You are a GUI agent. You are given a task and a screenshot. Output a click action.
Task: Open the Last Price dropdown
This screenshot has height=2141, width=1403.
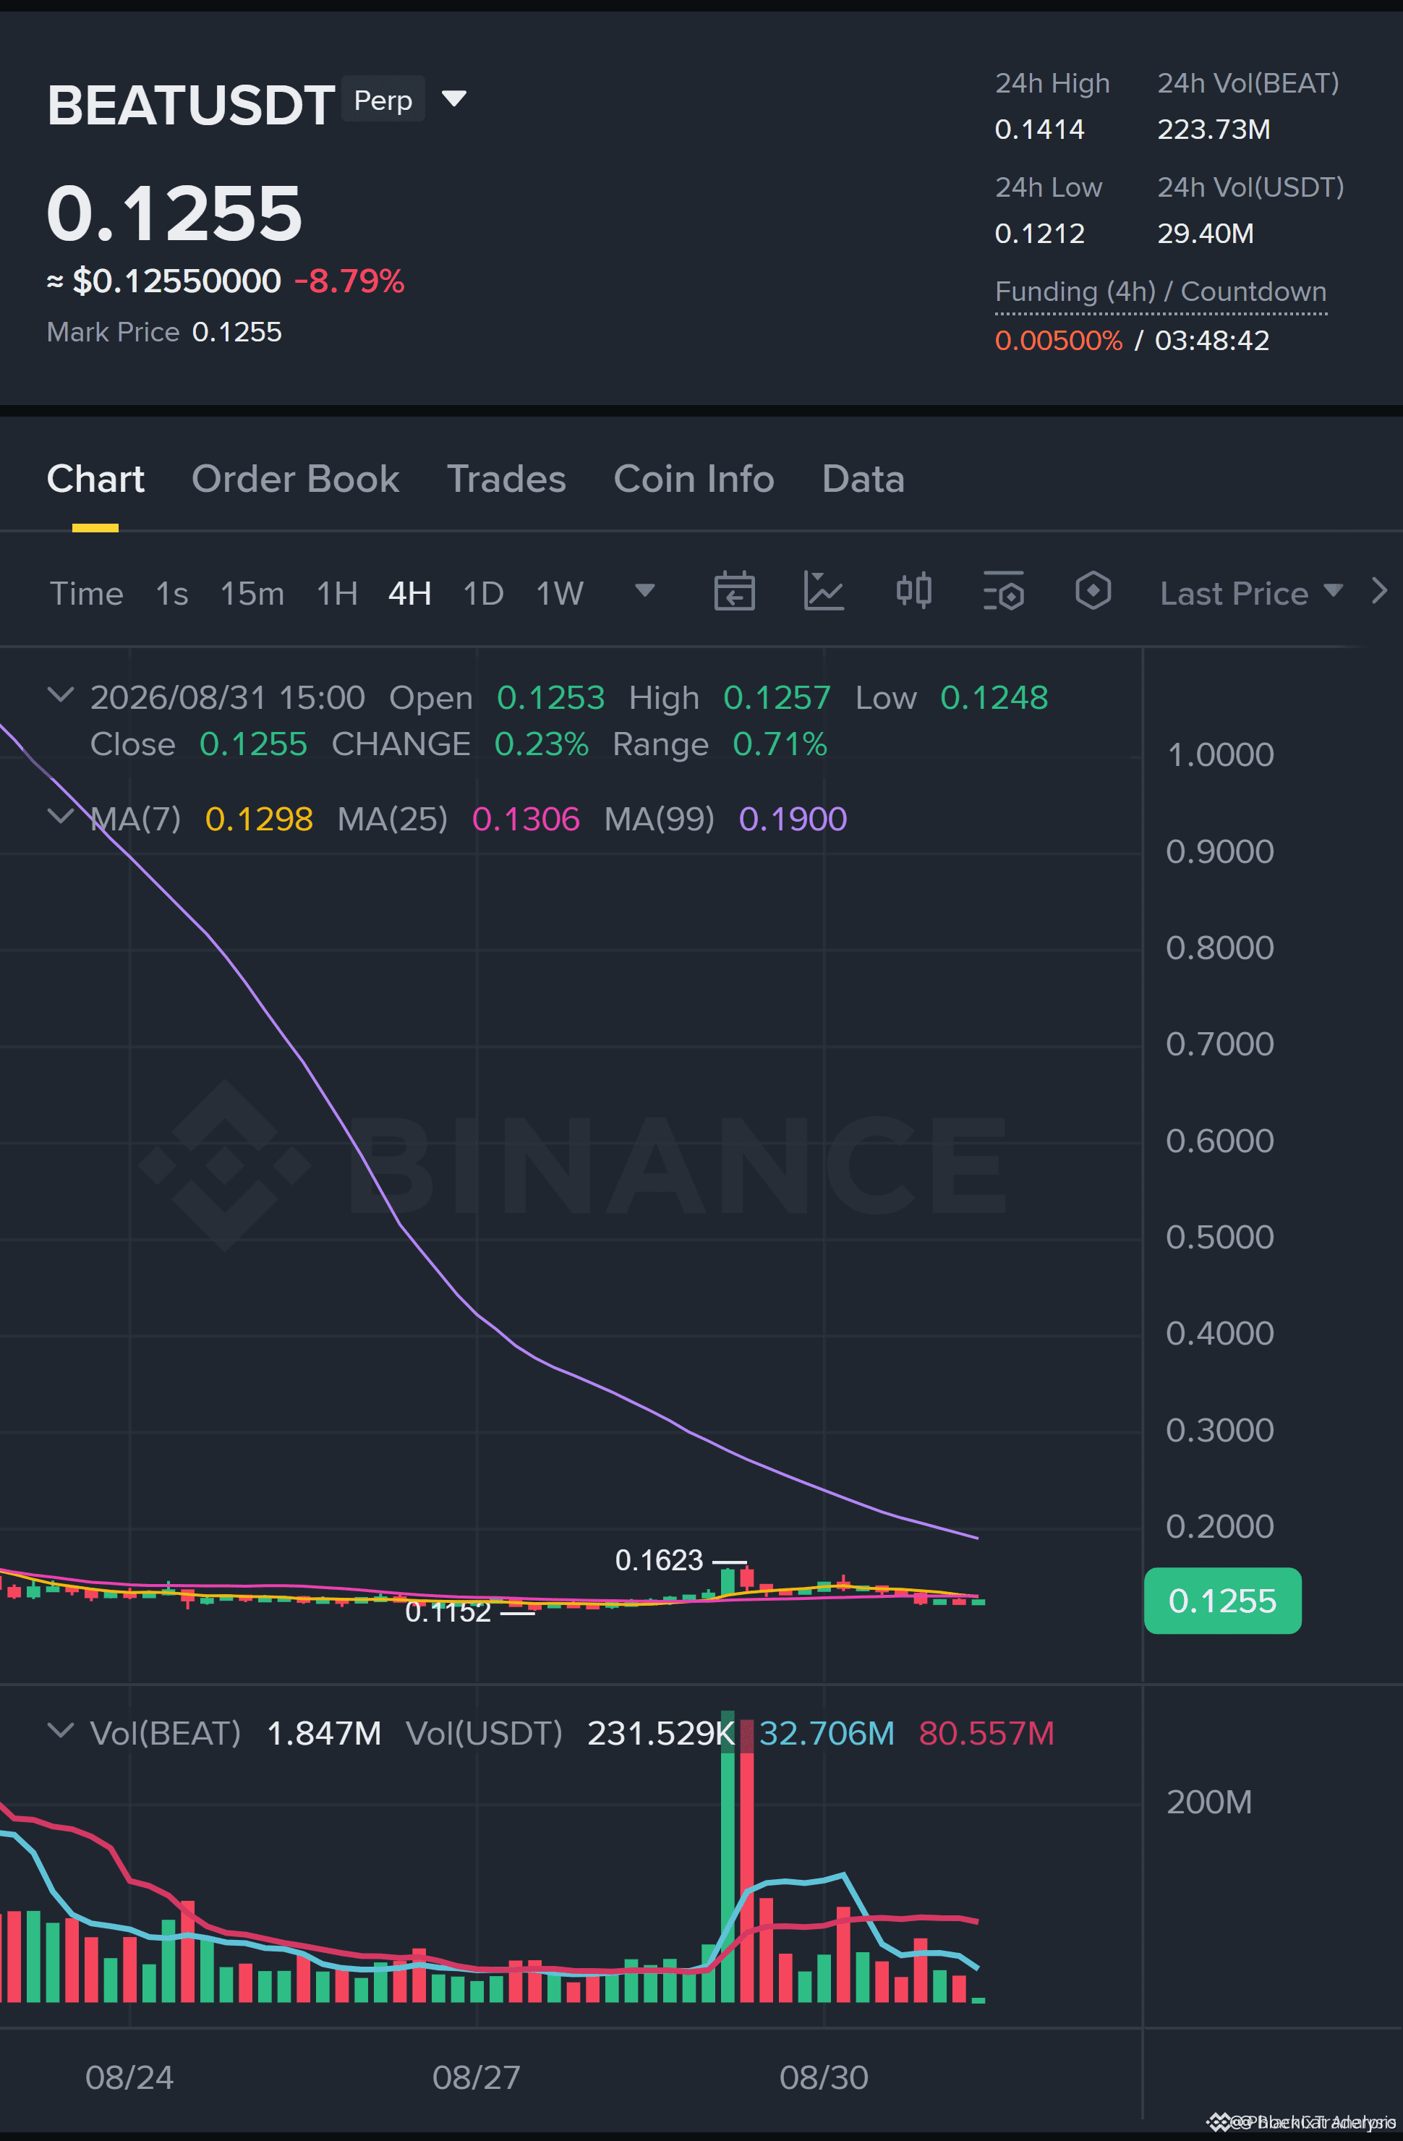[1251, 593]
